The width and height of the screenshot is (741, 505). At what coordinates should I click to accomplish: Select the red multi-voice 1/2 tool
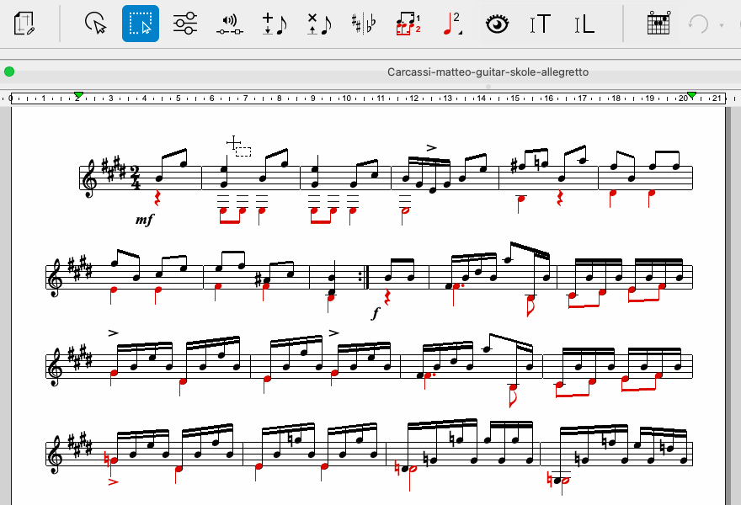click(x=408, y=24)
